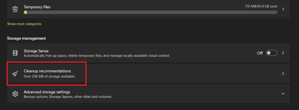Click the Advanced storage settings gear icon
Screen dimensions: 299x110
[x=15, y=94]
